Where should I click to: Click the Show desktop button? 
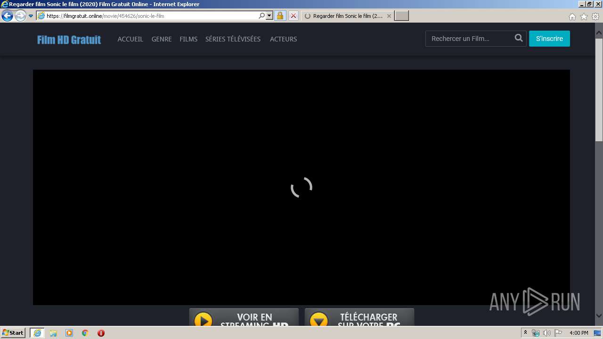tap(598, 333)
